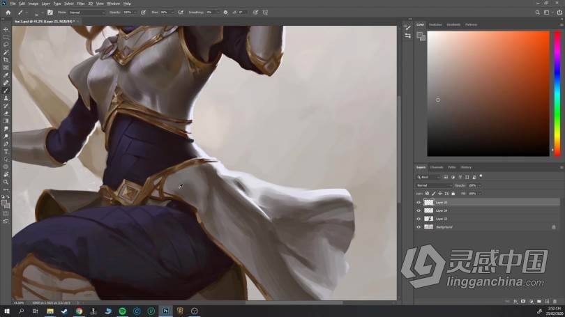This screenshot has width=565, height=317.
Task: Select the Layer 24 thumbnail
Action: point(428,210)
